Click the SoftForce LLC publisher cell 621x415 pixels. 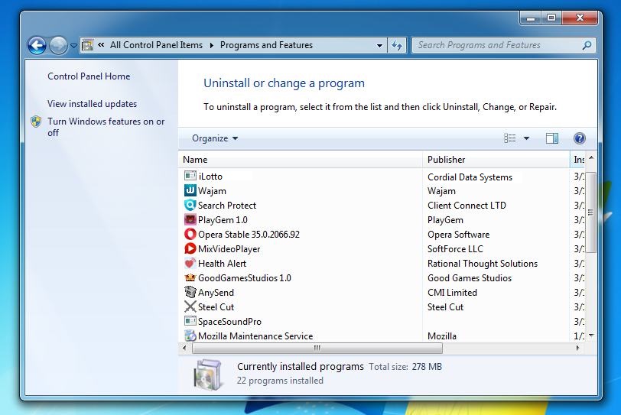point(456,249)
